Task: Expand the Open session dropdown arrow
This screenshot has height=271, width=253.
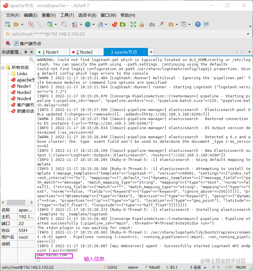Action: 22,24
